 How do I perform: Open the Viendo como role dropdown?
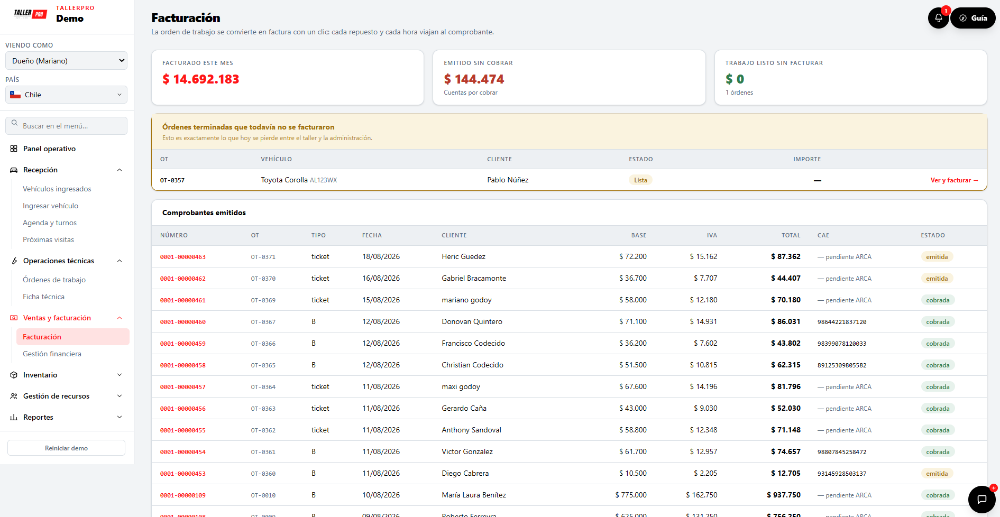click(x=66, y=61)
